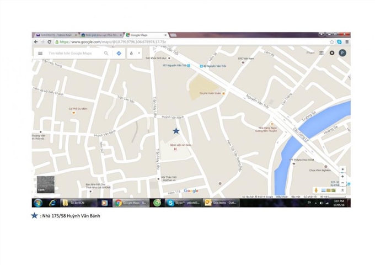Drop the Street View pegman icon

(x=316, y=190)
